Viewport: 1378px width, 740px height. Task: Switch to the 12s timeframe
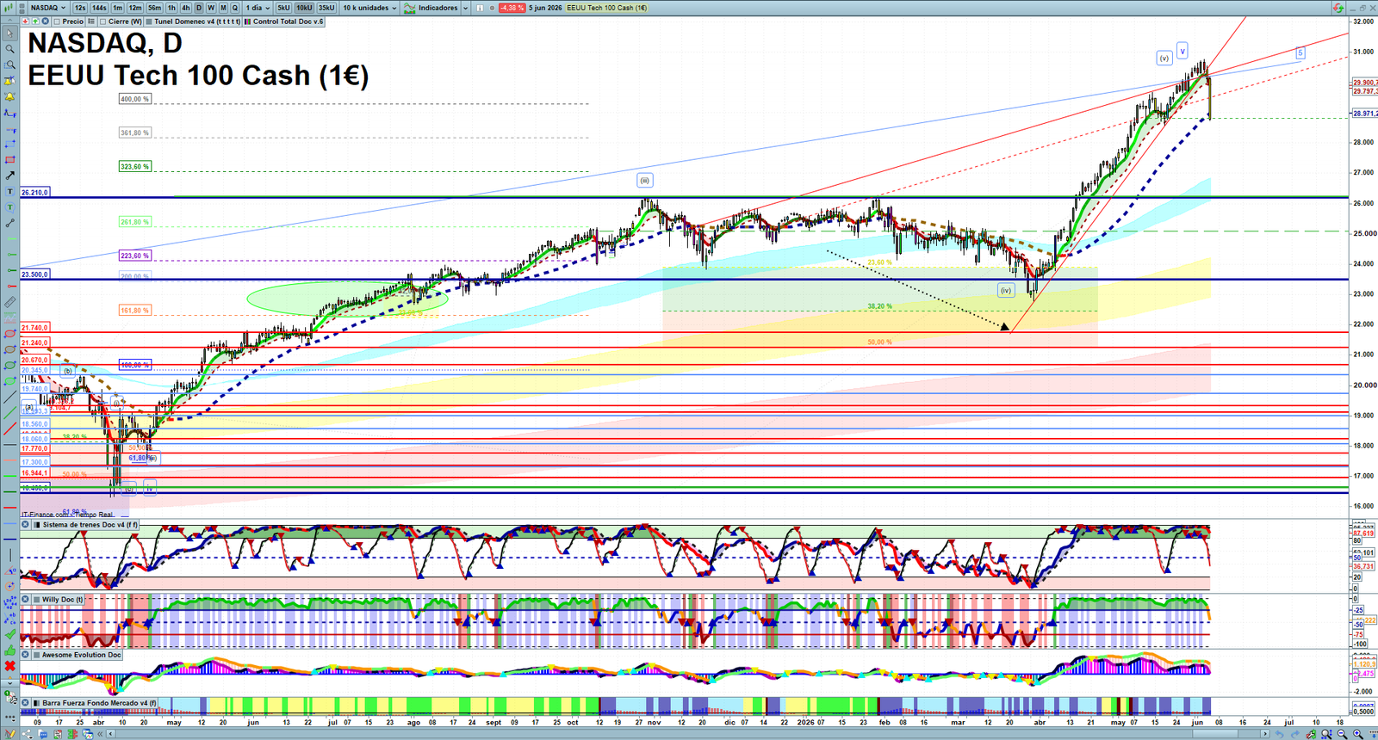80,8
